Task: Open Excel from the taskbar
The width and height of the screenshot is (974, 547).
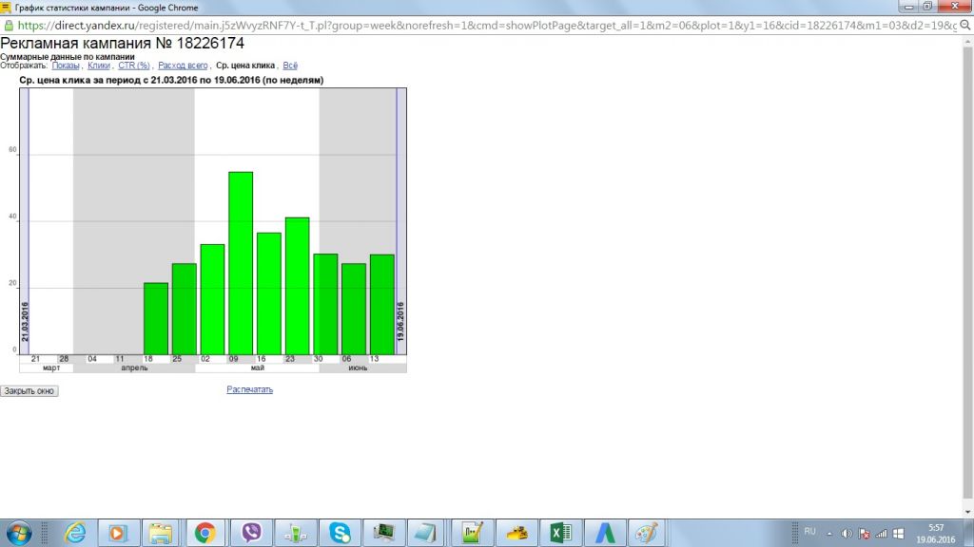Action: pos(559,532)
